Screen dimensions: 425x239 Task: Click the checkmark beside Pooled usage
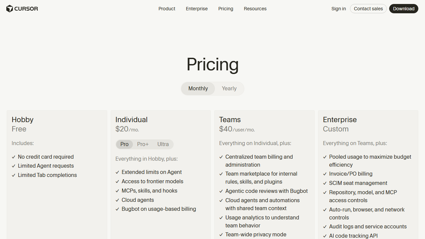pyautogui.click(x=325, y=157)
